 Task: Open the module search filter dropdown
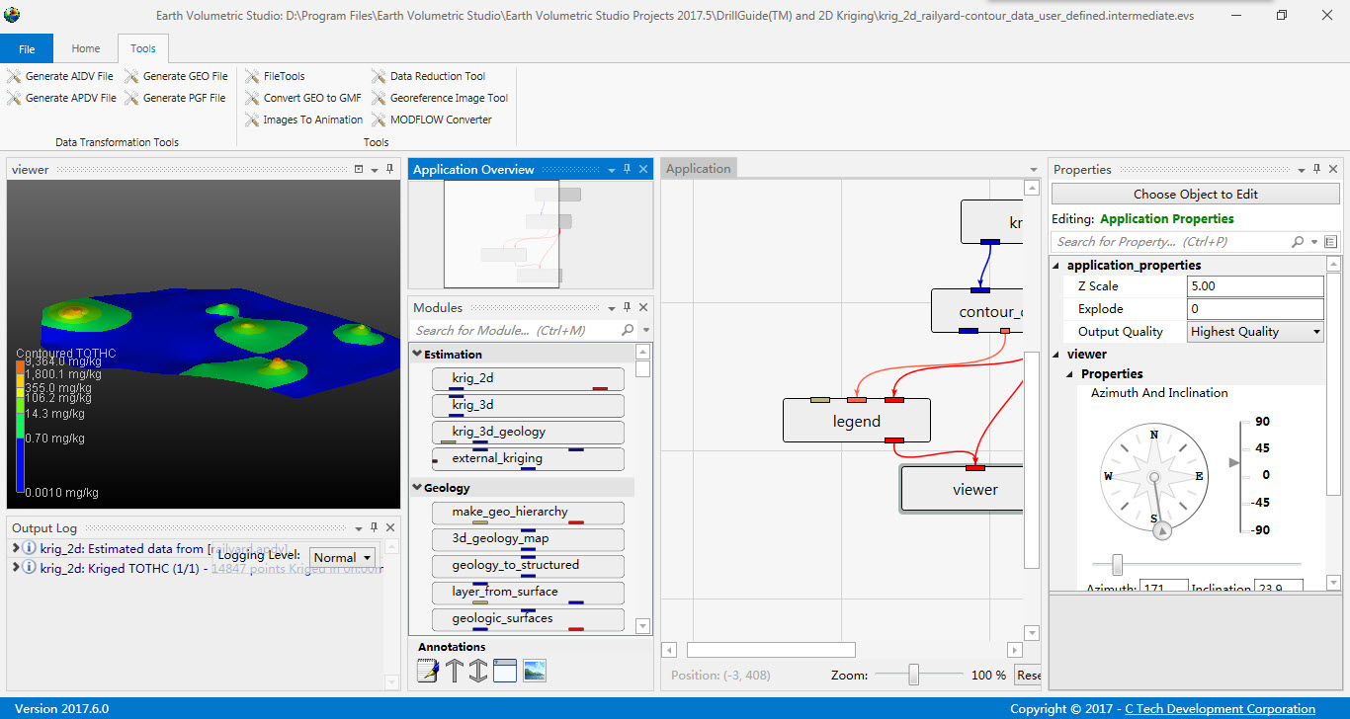click(x=646, y=330)
